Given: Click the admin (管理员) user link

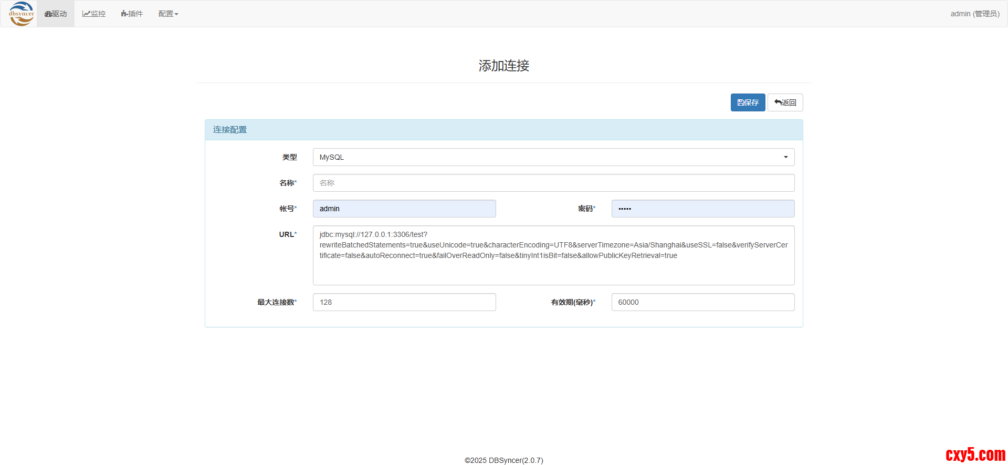Looking at the screenshot, I should coord(974,14).
